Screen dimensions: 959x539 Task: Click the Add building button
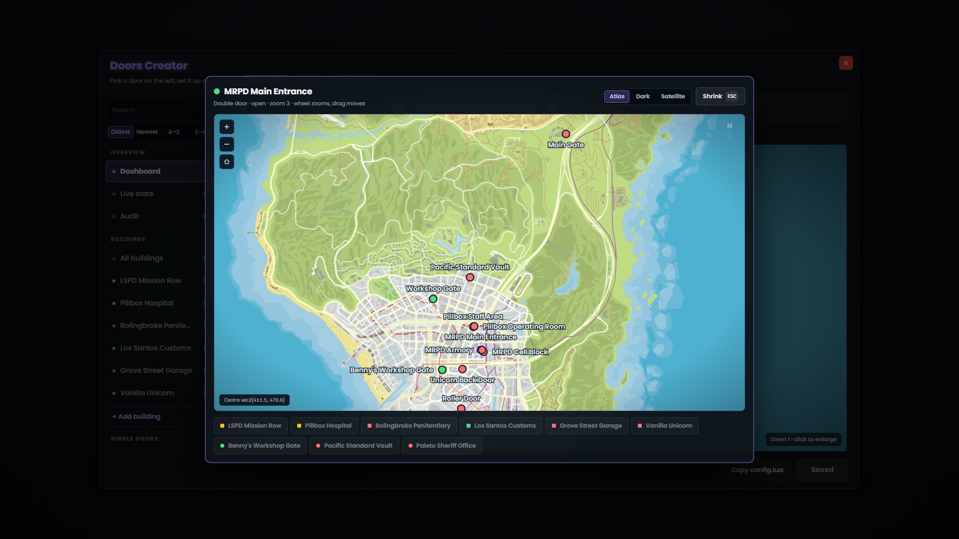pos(156,417)
